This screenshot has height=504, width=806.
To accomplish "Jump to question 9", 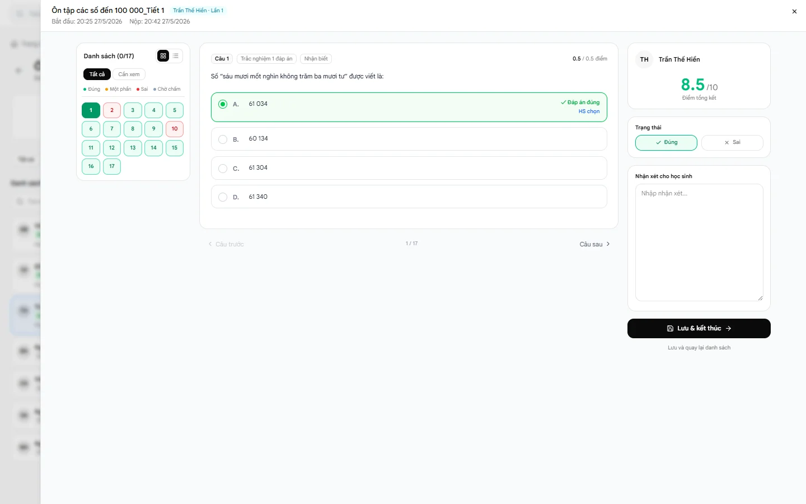I will [x=154, y=129].
